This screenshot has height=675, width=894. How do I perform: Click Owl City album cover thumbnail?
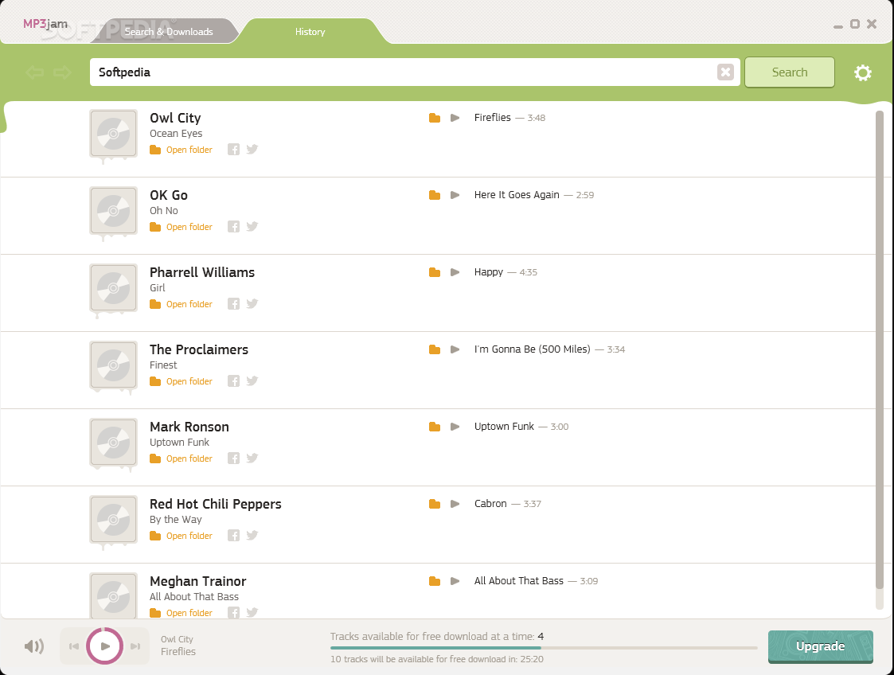[114, 134]
